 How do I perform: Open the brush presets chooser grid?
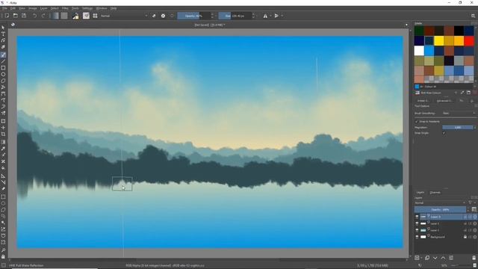[x=95, y=16]
